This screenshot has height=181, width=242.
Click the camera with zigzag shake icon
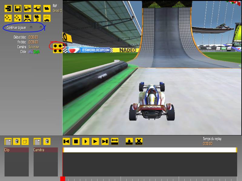coord(37,18)
